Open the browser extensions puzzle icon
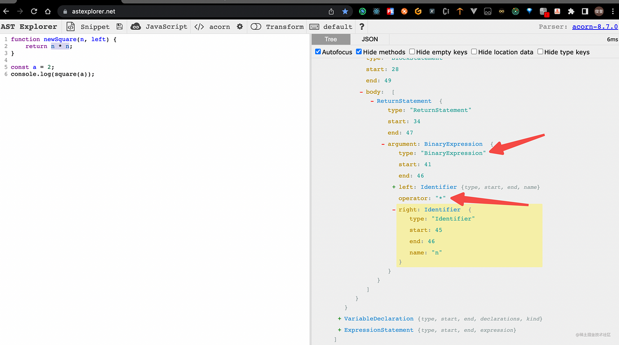This screenshot has width=619, height=345. (x=571, y=11)
